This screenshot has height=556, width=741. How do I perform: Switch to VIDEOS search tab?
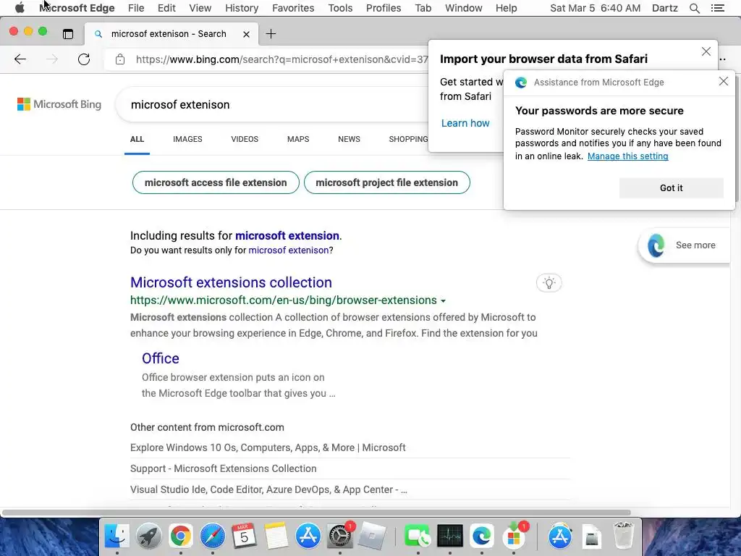pos(245,139)
